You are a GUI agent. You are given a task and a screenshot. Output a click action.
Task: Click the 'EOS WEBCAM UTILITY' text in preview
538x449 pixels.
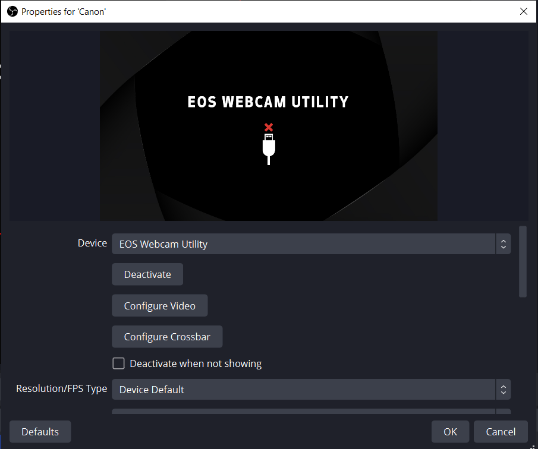pos(268,102)
